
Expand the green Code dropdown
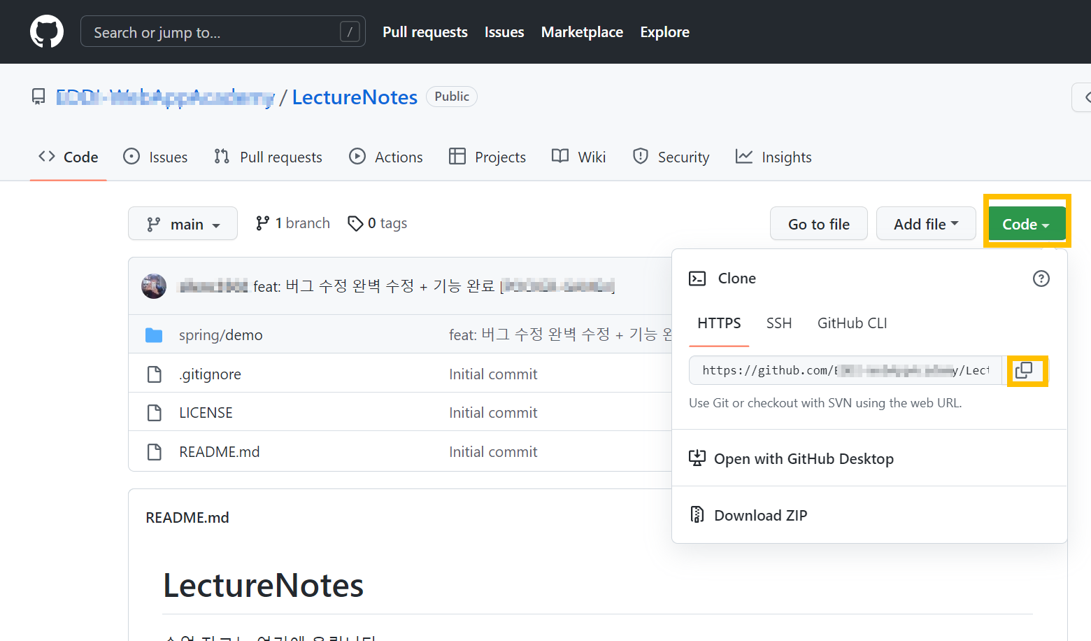(x=1025, y=223)
